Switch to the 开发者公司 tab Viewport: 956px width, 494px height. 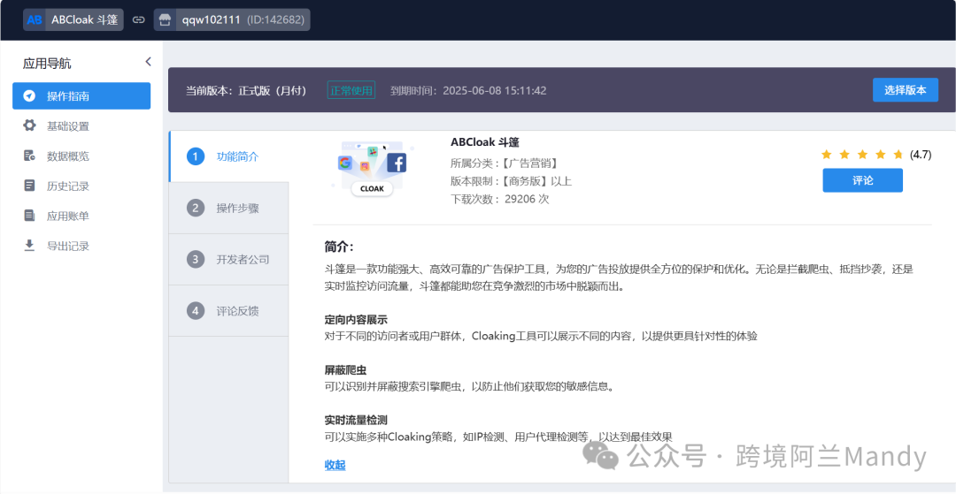click(228, 259)
